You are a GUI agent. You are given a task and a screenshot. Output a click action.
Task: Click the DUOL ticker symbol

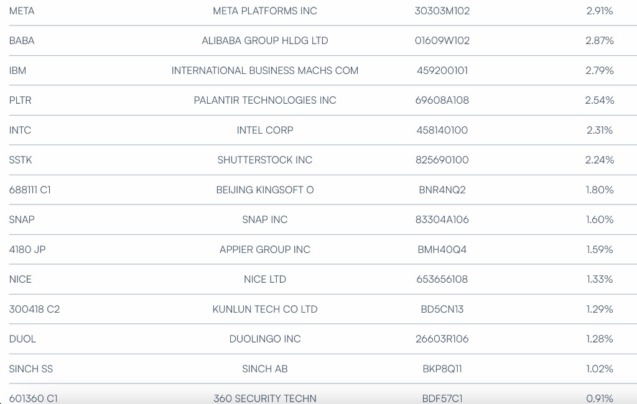click(22, 339)
